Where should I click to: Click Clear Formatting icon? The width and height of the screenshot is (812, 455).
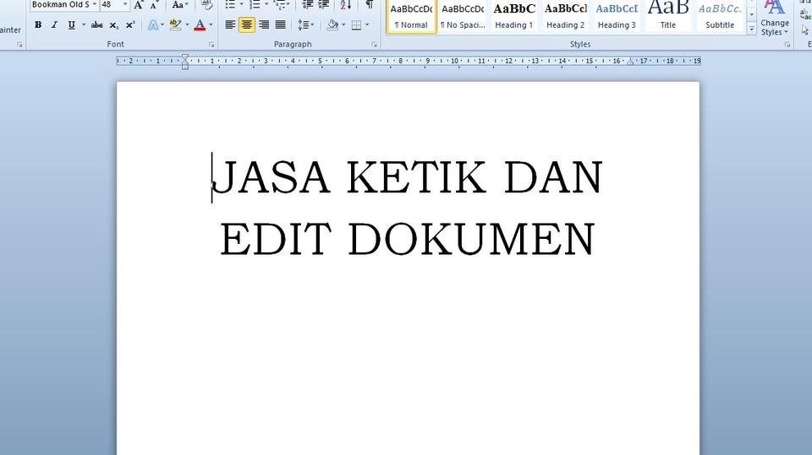(x=206, y=5)
